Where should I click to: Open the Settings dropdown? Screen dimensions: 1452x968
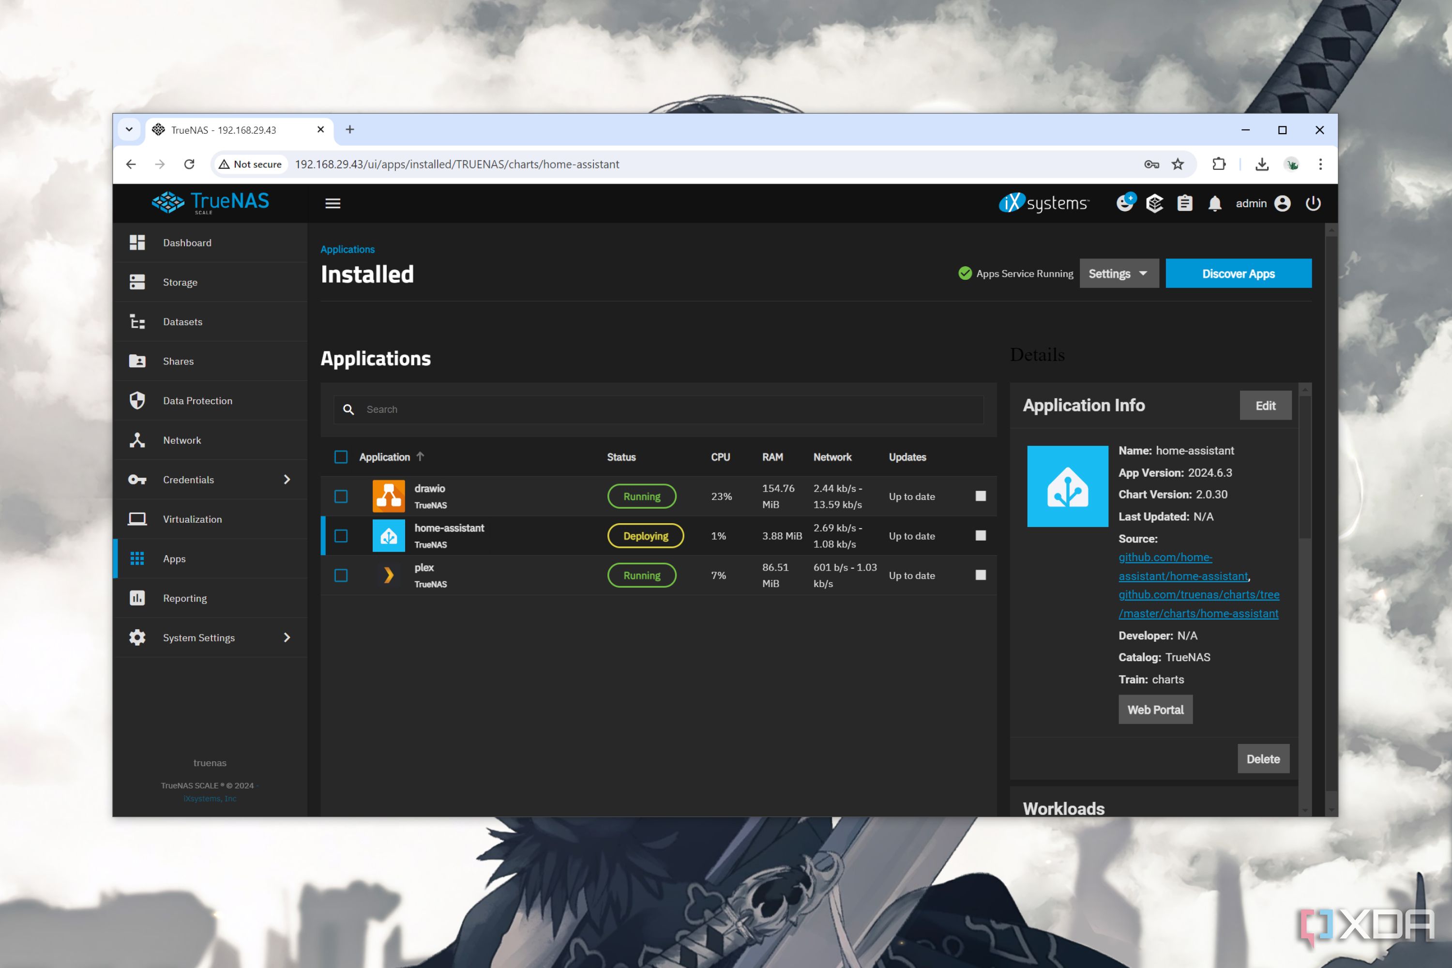coord(1119,273)
